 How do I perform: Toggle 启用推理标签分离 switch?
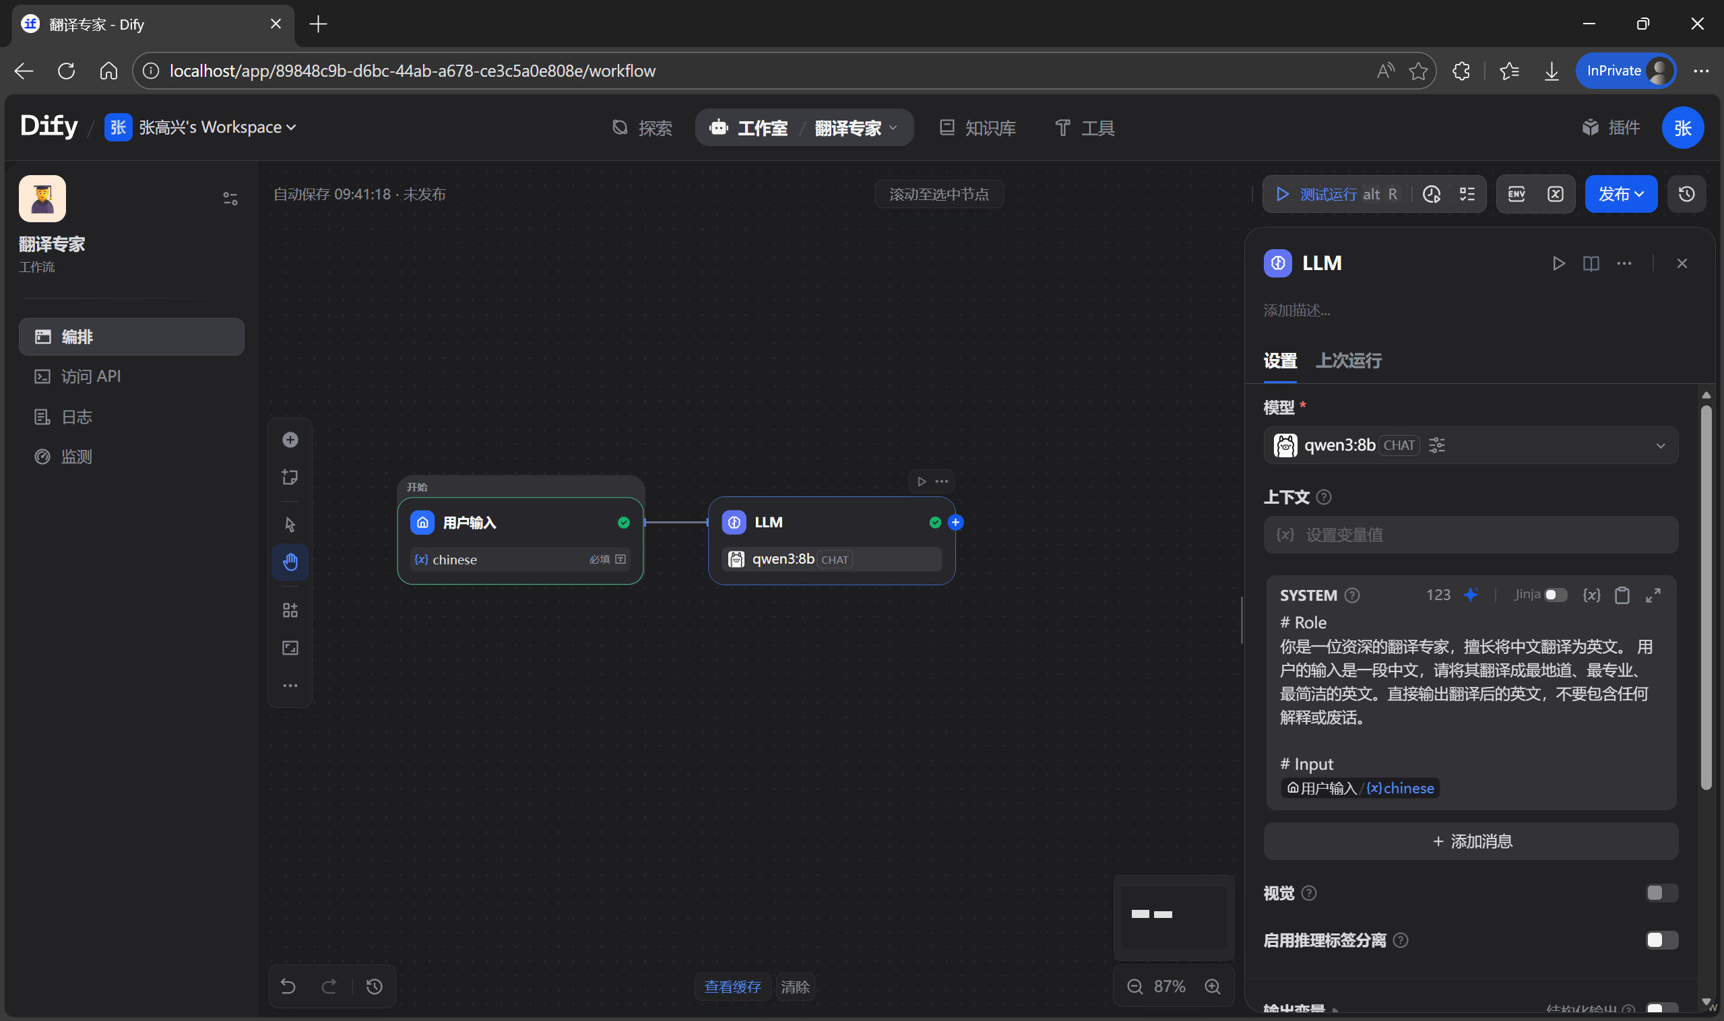click(x=1661, y=940)
